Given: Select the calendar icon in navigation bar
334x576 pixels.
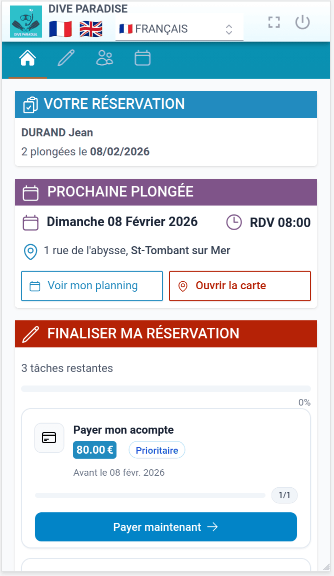Looking at the screenshot, I should [142, 59].
